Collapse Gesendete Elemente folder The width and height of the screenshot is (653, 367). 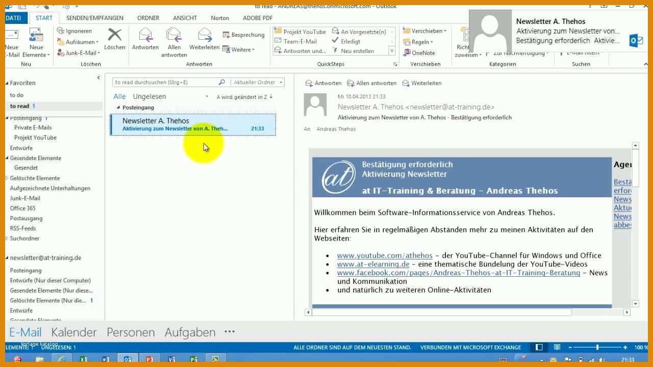click(x=7, y=158)
